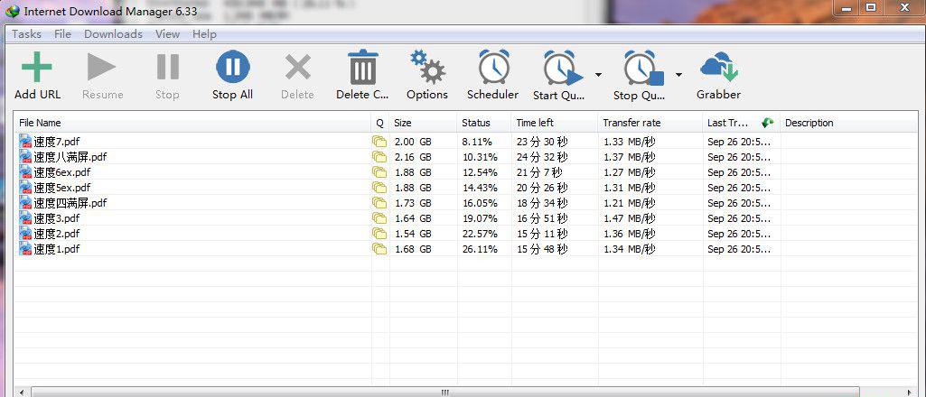This screenshot has width=926, height=397.
Task: Click the horizontal scrollbar thumb
Action: point(445,392)
